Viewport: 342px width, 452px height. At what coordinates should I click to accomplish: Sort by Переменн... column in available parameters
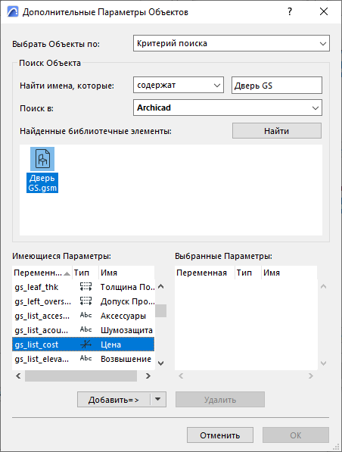click(x=42, y=273)
